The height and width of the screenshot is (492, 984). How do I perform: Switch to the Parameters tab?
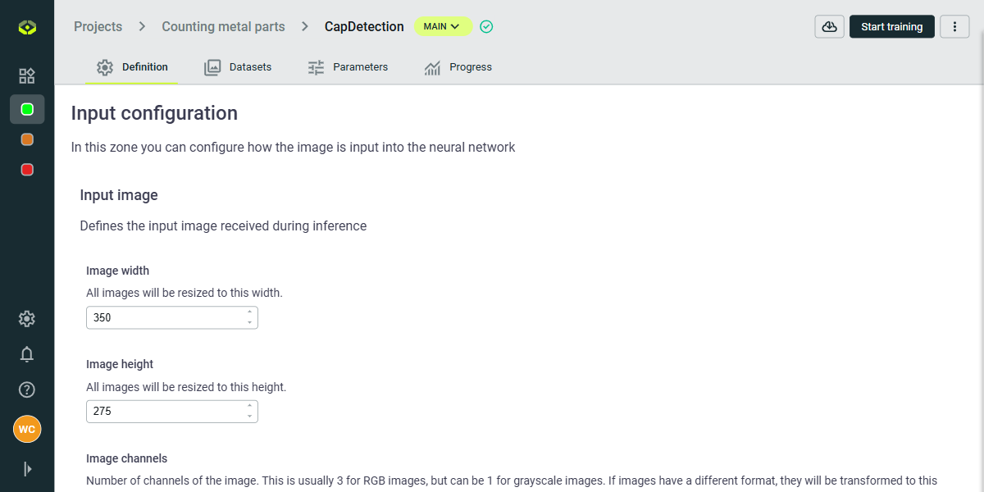348,67
